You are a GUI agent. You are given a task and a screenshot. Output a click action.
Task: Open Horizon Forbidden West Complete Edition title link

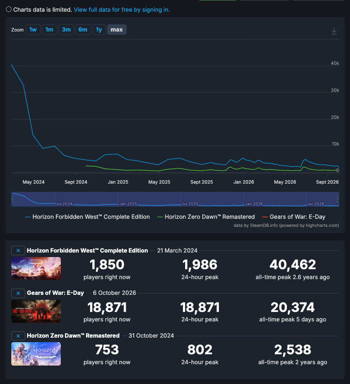pyautogui.click(x=87, y=251)
